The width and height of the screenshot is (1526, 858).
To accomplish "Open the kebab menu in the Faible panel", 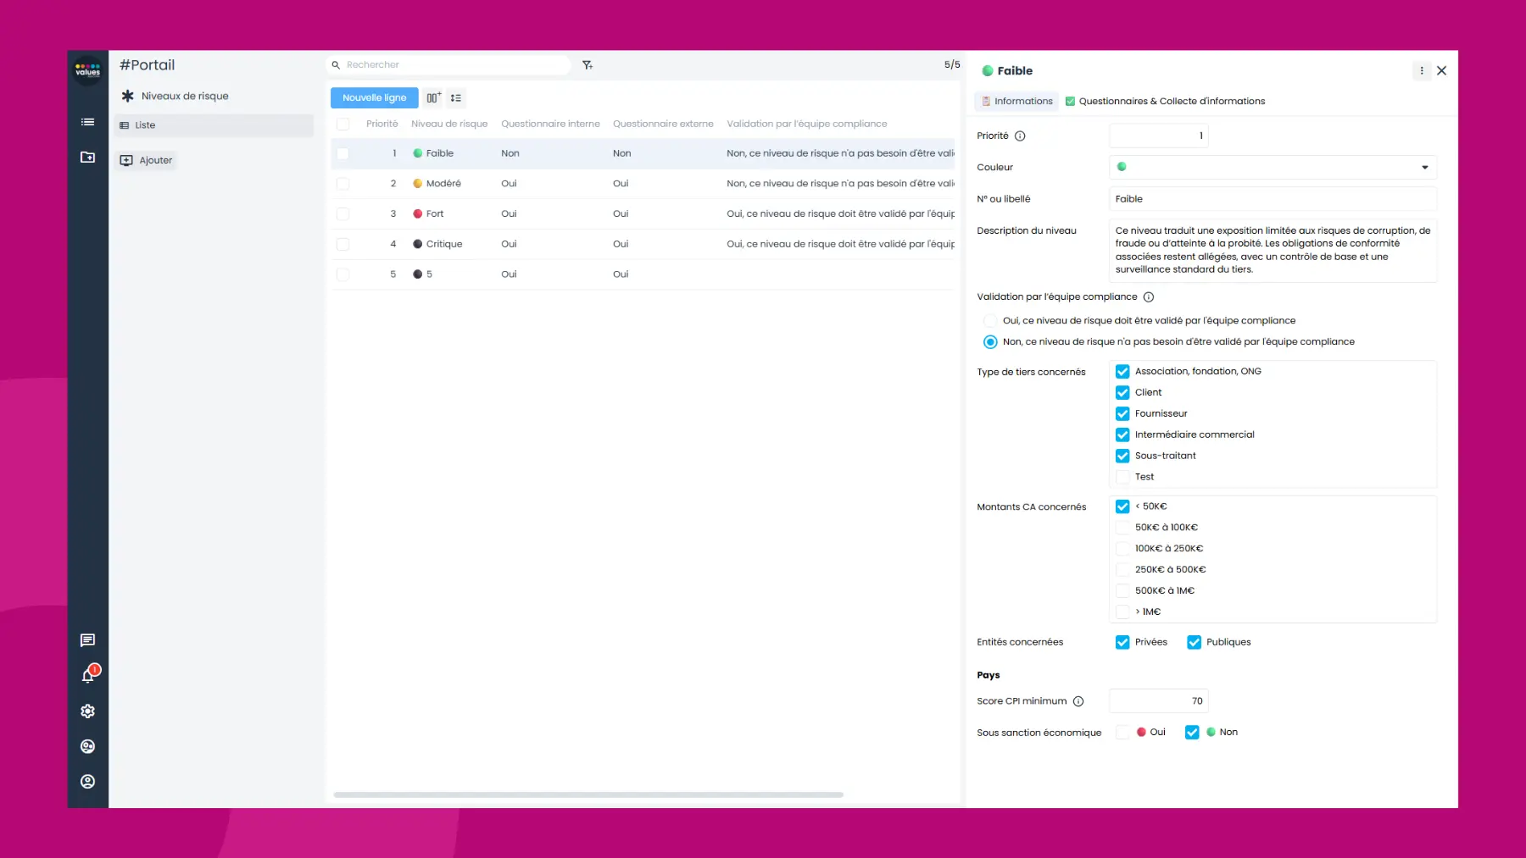I will 1422,70.
